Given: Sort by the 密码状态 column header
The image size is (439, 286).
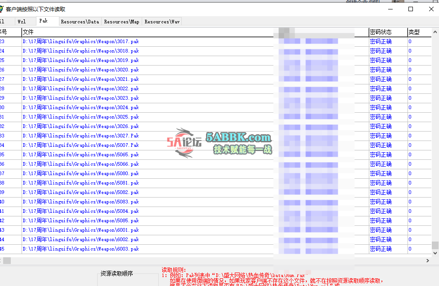Looking at the screenshot, I should (x=388, y=32).
